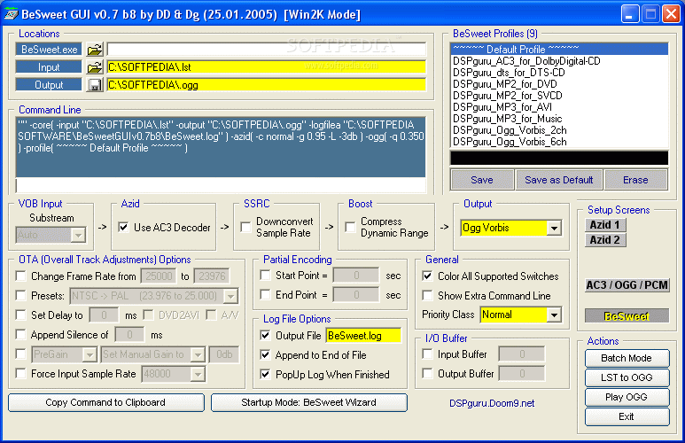685x443 pixels.
Task: Select DSPguru_AC3_for_DolbyDigital-CD profile
Action: click(x=559, y=61)
